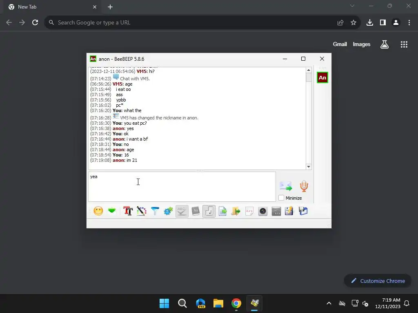Screen dimensions: 418x313
Task: Send the message with envelope arrow button
Action: coord(285,186)
